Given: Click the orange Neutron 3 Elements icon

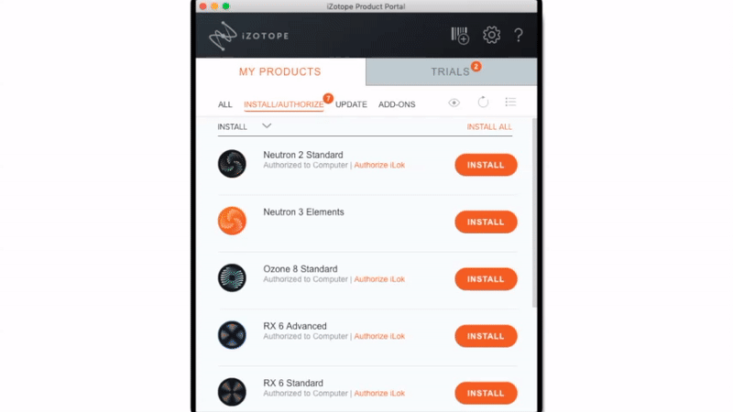Looking at the screenshot, I should (x=232, y=221).
